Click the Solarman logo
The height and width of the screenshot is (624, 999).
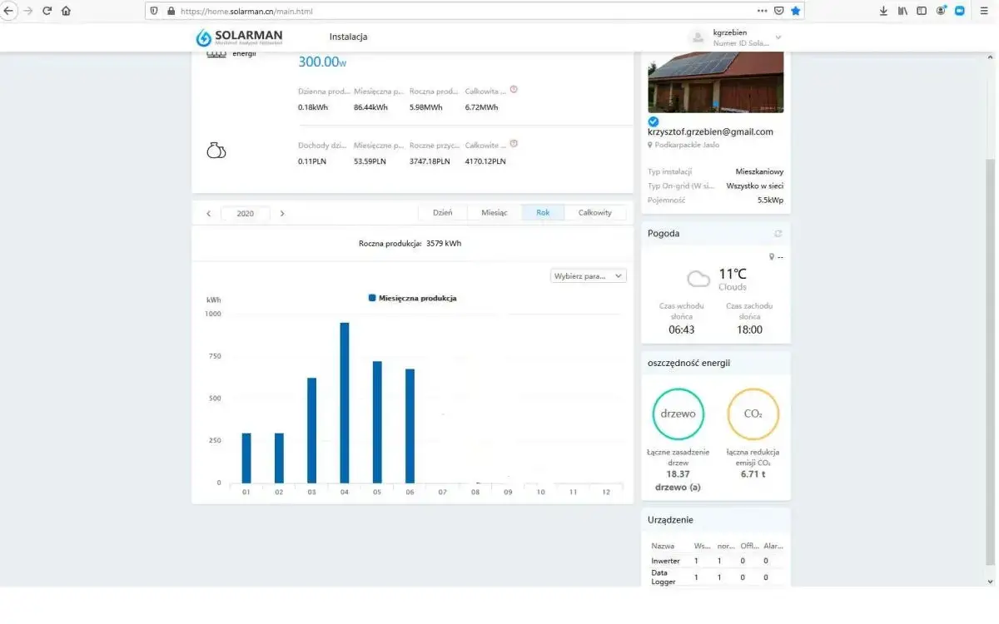239,37
